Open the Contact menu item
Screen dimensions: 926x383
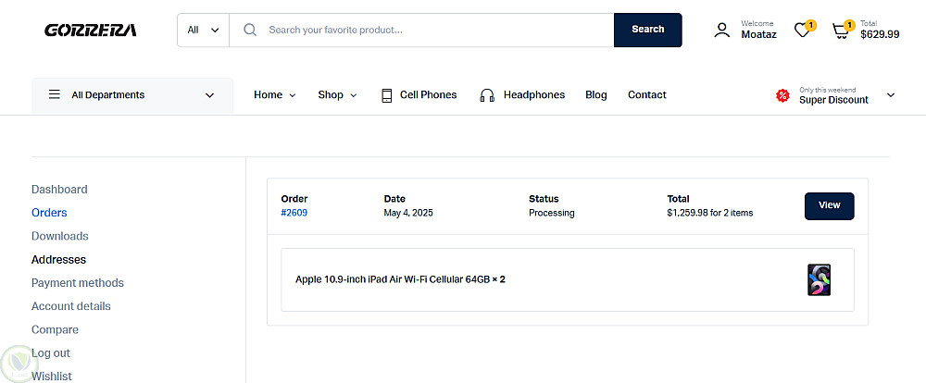[647, 94]
